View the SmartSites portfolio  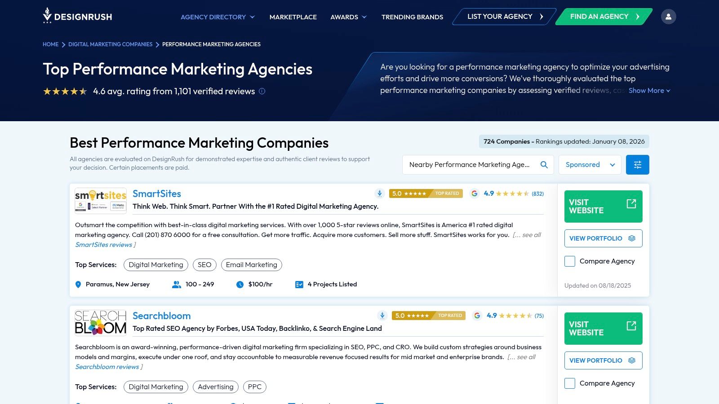(x=604, y=238)
